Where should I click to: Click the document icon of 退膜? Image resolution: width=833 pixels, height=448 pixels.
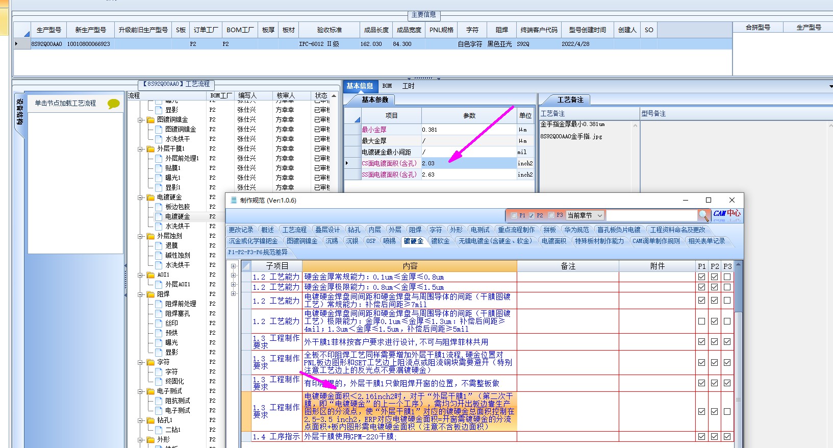point(159,245)
